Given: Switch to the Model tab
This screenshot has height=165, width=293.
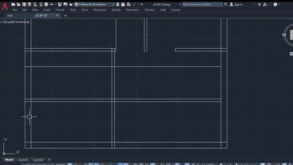Looking at the screenshot, I should 9,160.
